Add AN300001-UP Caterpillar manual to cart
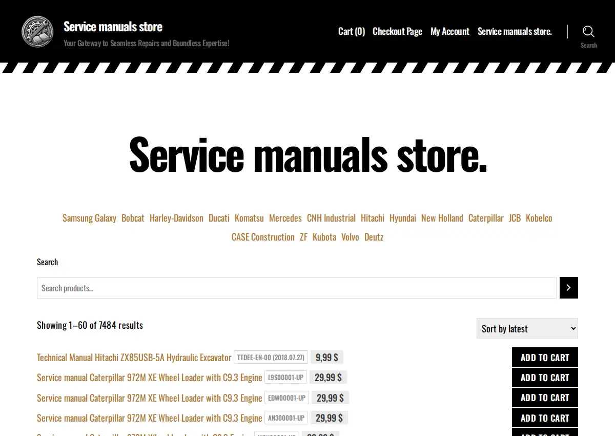Screen dimensions: 615x436 tap(545, 418)
